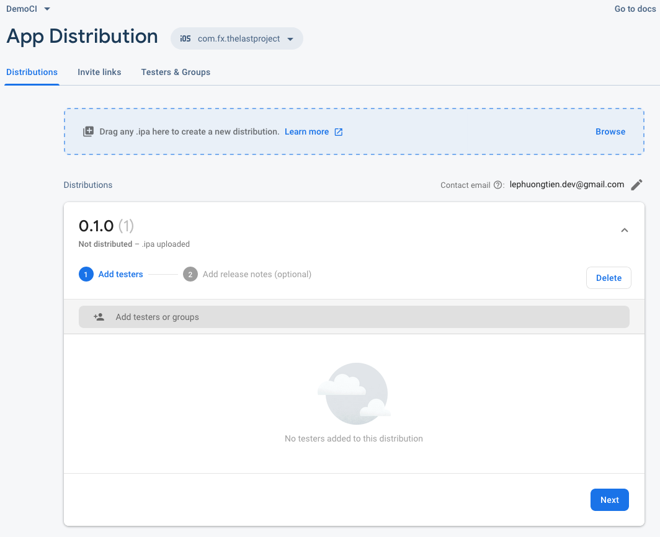
Task: Click Browse to upload an .ipa
Action: pos(610,131)
